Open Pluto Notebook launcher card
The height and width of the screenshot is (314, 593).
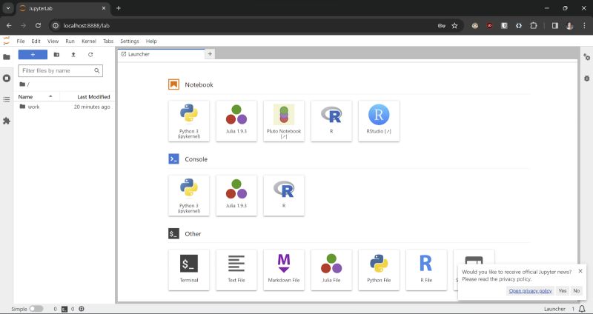[284, 121]
